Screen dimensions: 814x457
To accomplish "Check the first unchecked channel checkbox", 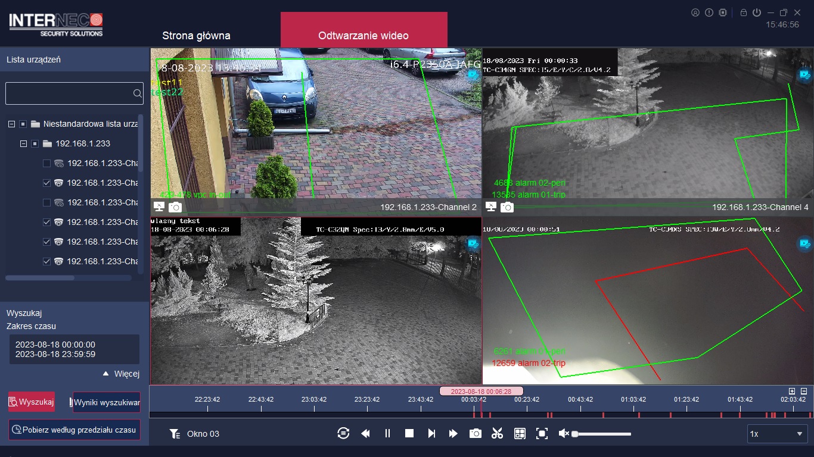I will (47, 163).
